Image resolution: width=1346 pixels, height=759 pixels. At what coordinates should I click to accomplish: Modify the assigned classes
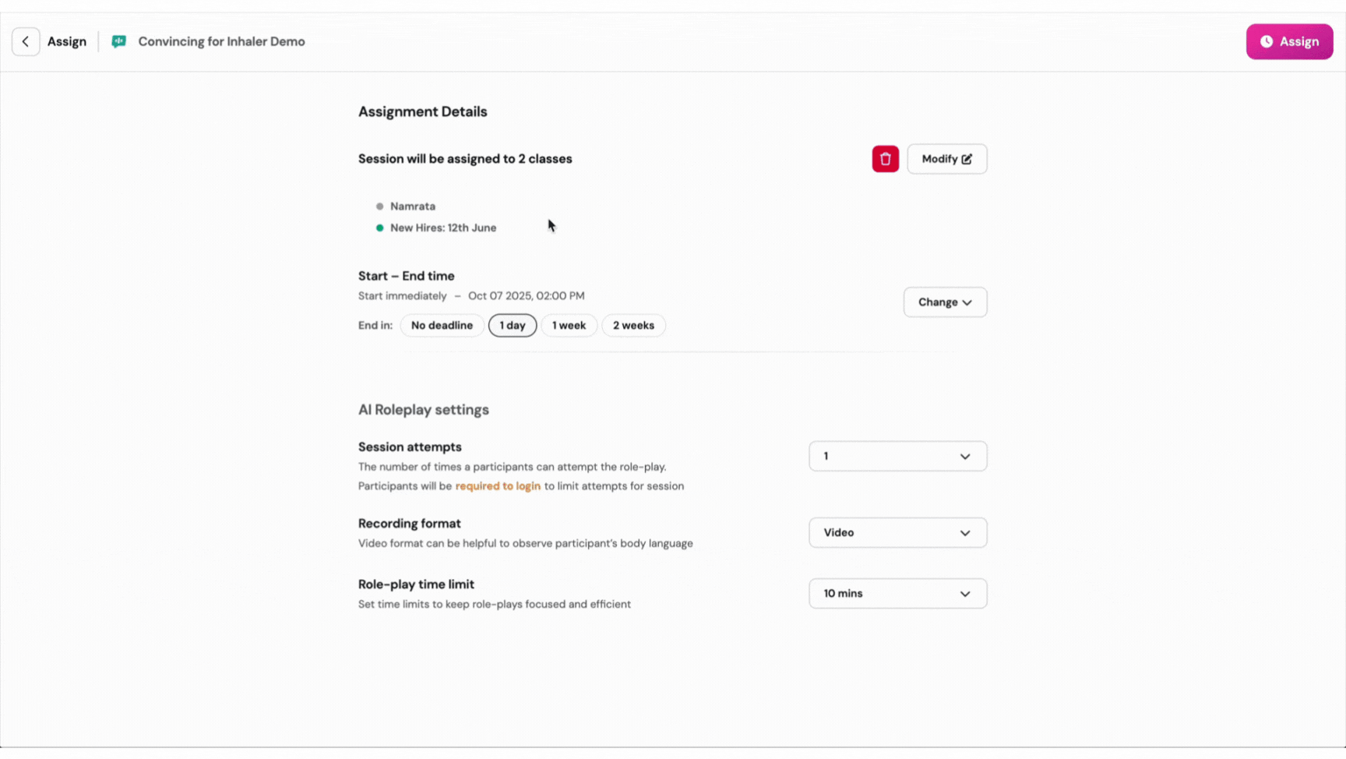(x=946, y=159)
